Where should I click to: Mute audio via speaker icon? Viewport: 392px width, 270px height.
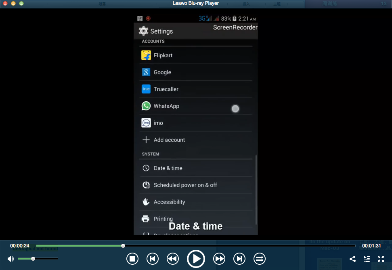11,259
